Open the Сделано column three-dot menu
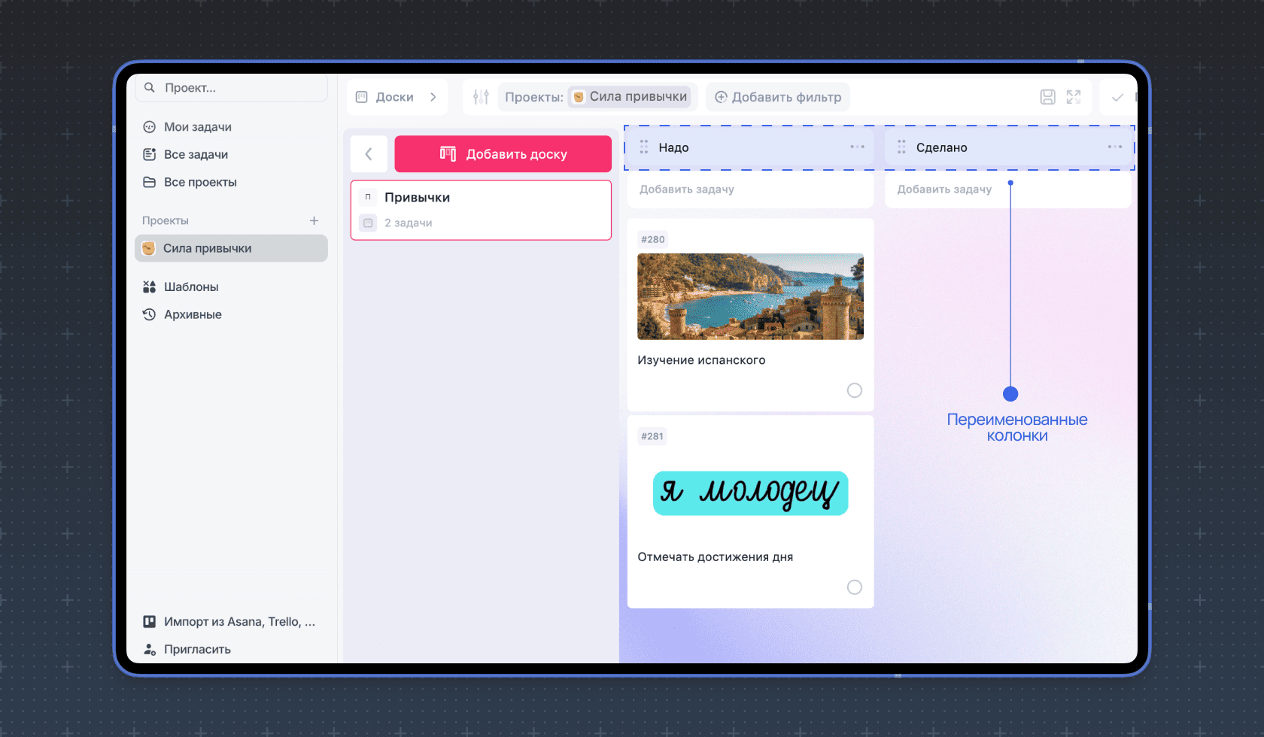 pos(1114,147)
